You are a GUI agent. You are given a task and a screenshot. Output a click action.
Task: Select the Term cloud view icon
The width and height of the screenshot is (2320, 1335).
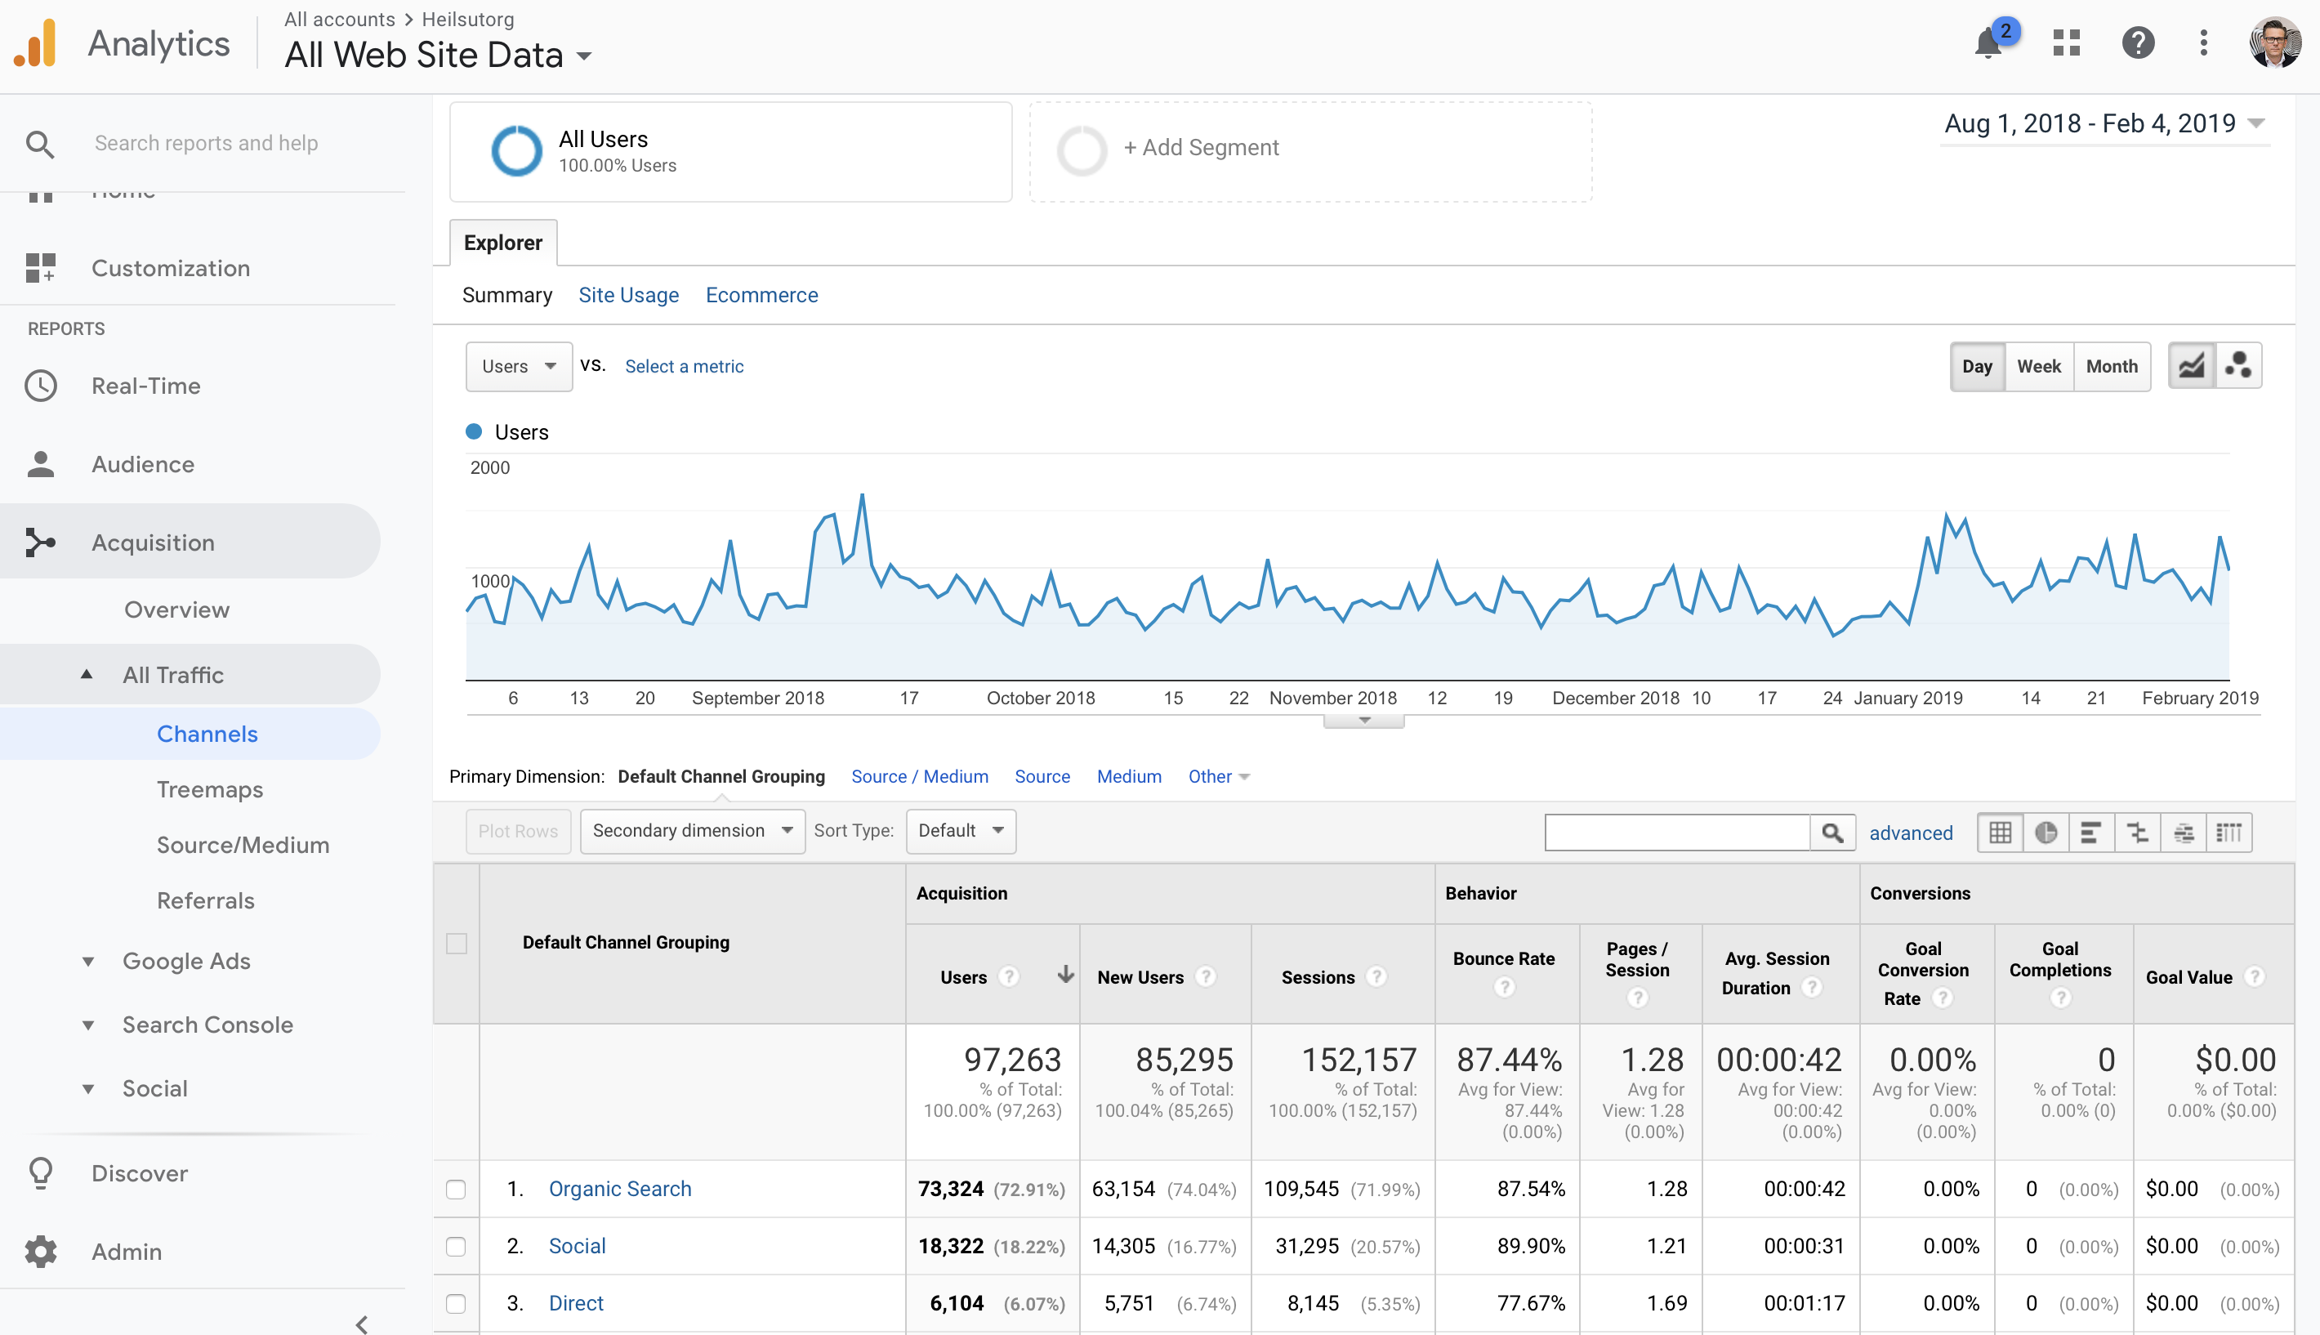click(x=2184, y=833)
